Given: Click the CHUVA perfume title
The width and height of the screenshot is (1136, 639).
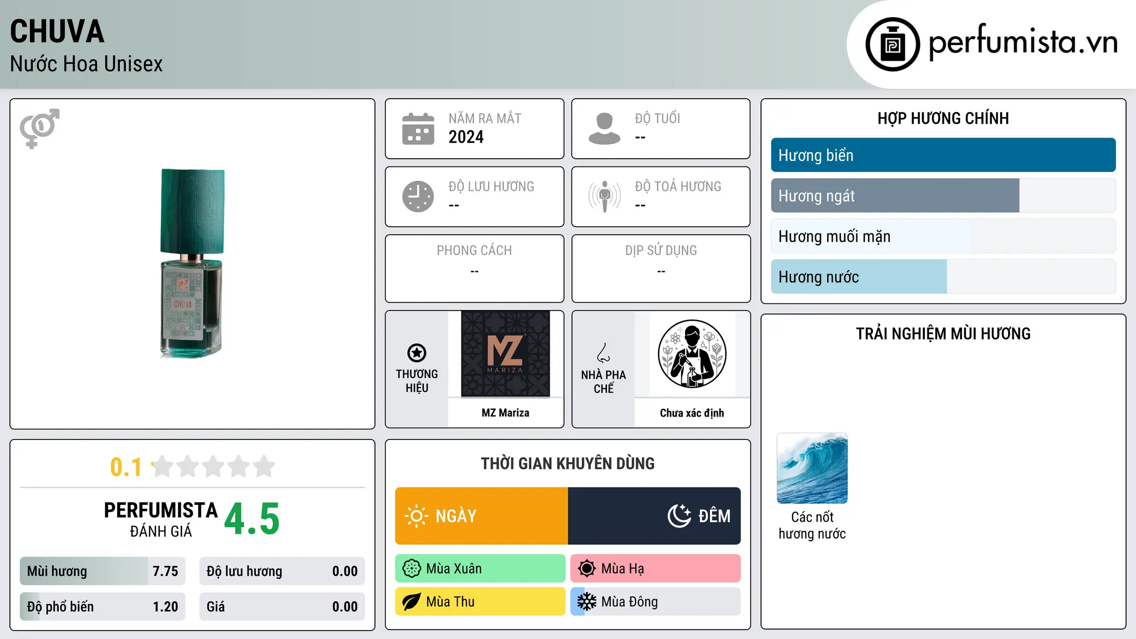Looking at the screenshot, I should (x=57, y=31).
